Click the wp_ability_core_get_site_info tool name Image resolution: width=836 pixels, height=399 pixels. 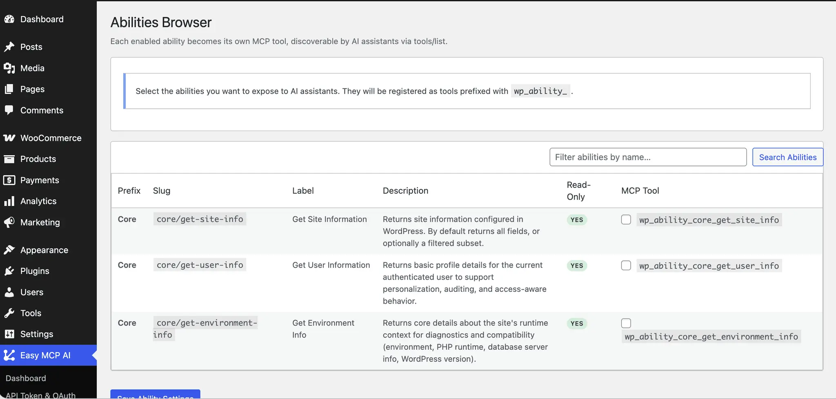709,220
